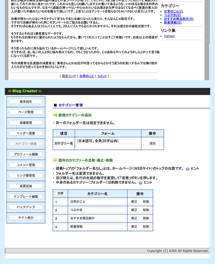This screenshot has height=264, width=215.
Task: Click the folder icon beside 既存のカテゴリーの並替
Action: pyautogui.click(x=55, y=160)
